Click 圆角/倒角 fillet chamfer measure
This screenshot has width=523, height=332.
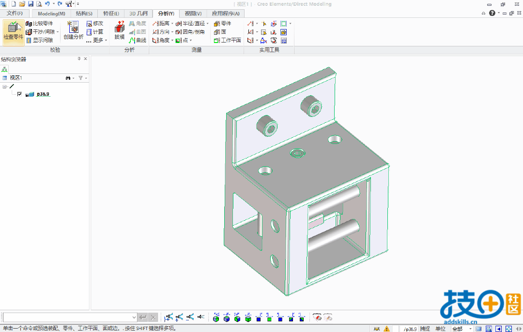(190, 32)
